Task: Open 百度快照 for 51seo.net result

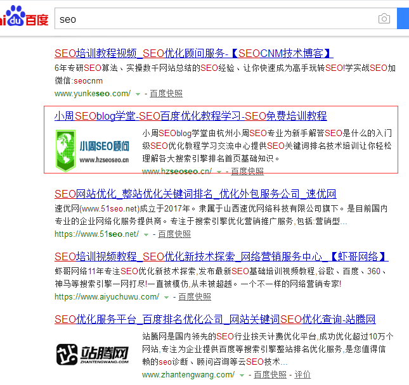Action: click(x=174, y=234)
